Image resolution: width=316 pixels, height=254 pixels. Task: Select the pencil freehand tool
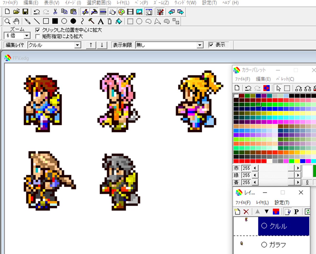[28, 21]
